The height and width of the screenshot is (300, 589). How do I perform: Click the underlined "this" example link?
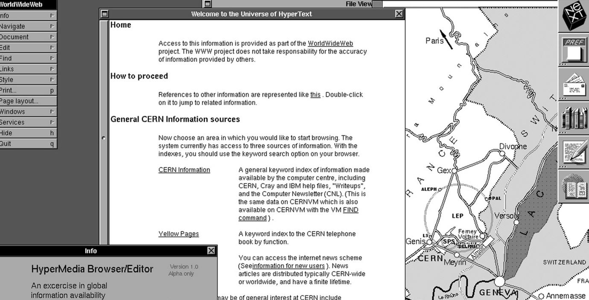coord(315,94)
